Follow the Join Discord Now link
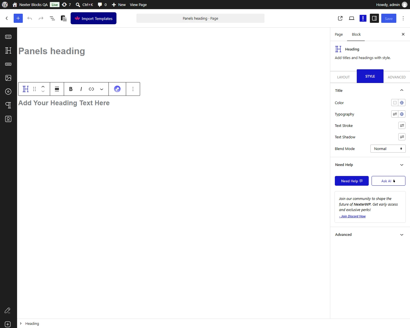The height and width of the screenshot is (328, 410). [x=352, y=216]
